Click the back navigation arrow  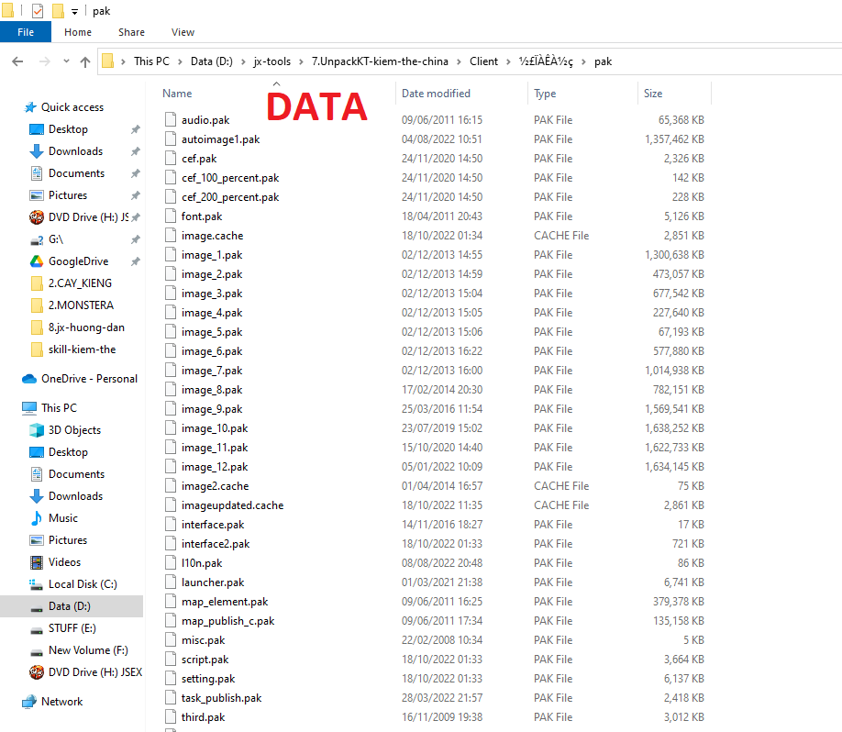coord(18,61)
